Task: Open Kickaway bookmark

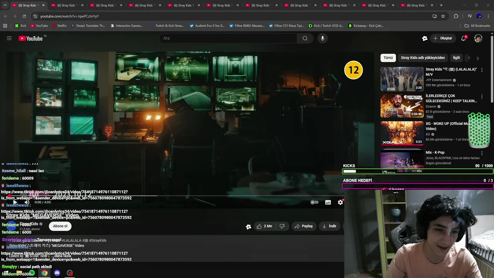Action: (x=366, y=26)
